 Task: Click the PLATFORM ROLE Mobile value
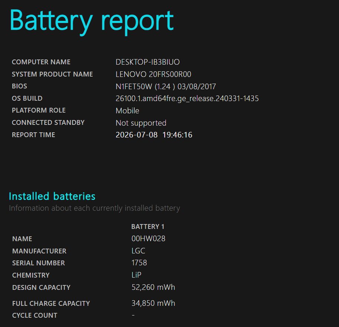127,111
